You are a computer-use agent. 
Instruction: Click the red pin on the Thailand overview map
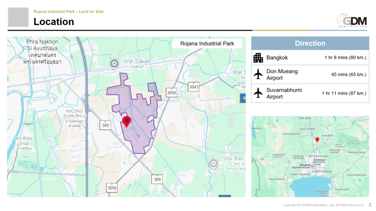[x=317, y=140]
